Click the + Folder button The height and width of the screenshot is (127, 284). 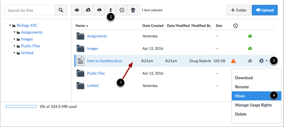[x=238, y=10]
